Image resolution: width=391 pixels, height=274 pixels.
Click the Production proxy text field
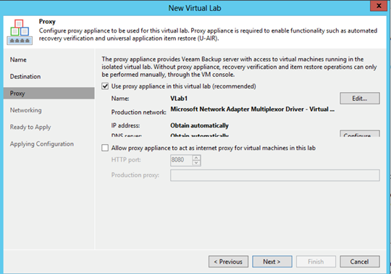point(275,175)
